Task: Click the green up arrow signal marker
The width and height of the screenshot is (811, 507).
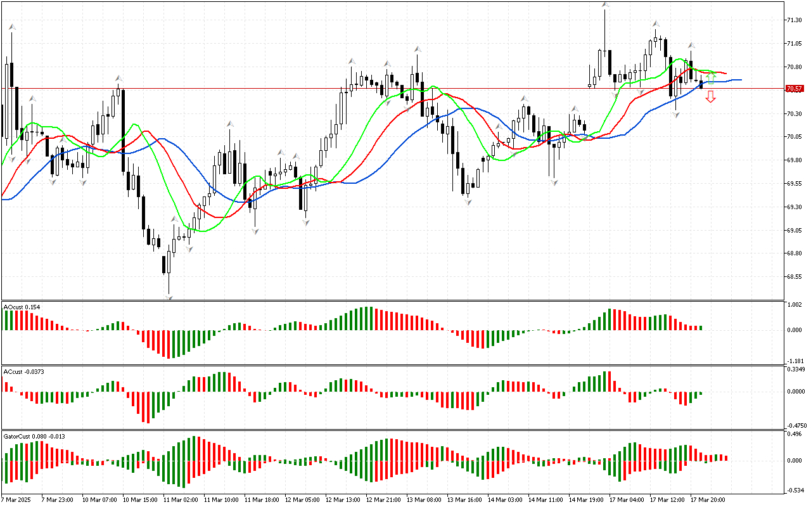Action: tap(711, 79)
